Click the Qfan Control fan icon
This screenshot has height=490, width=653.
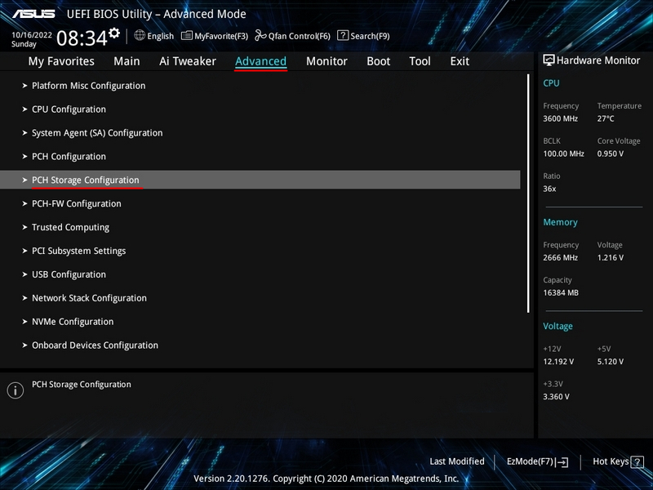[260, 35]
